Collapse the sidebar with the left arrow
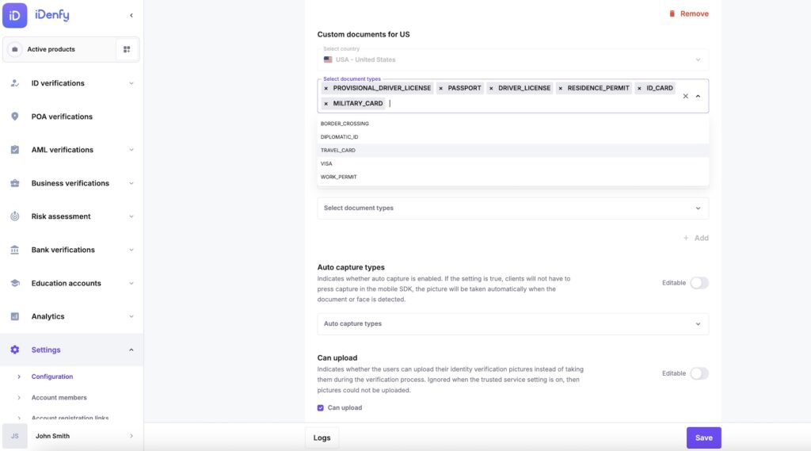Screen dimensions: 811x451 (x=131, y=16)
